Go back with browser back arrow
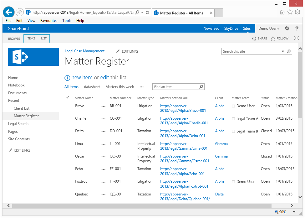Viewport: 305px width, 218px height. [9, 12]
